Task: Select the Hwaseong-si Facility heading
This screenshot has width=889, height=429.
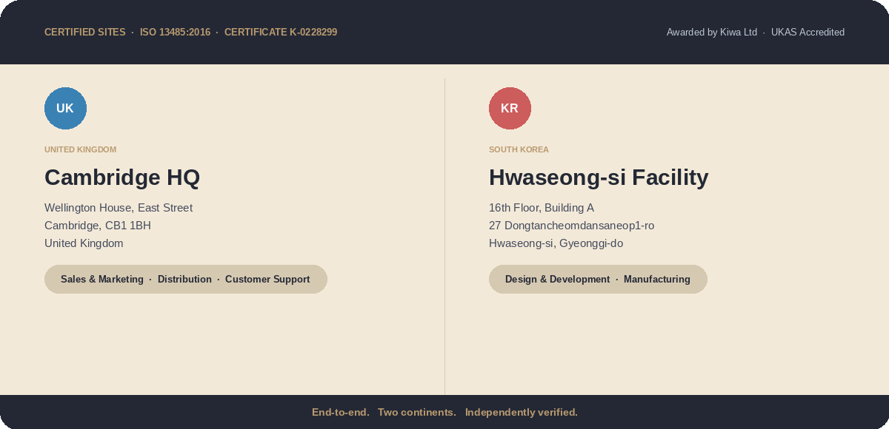Action: click(x=599, y=178)
